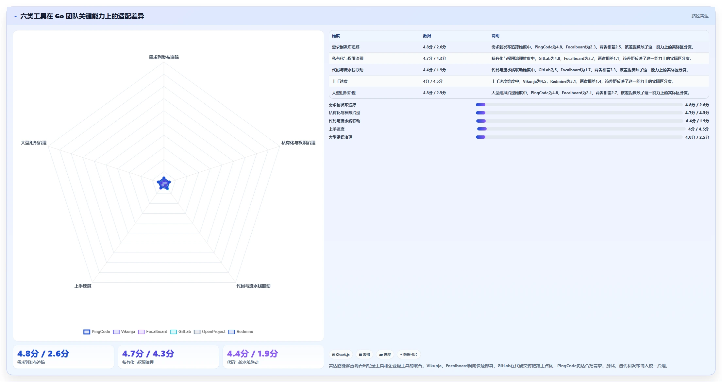Click table value 4分 / 4.5分

point(433,81)
